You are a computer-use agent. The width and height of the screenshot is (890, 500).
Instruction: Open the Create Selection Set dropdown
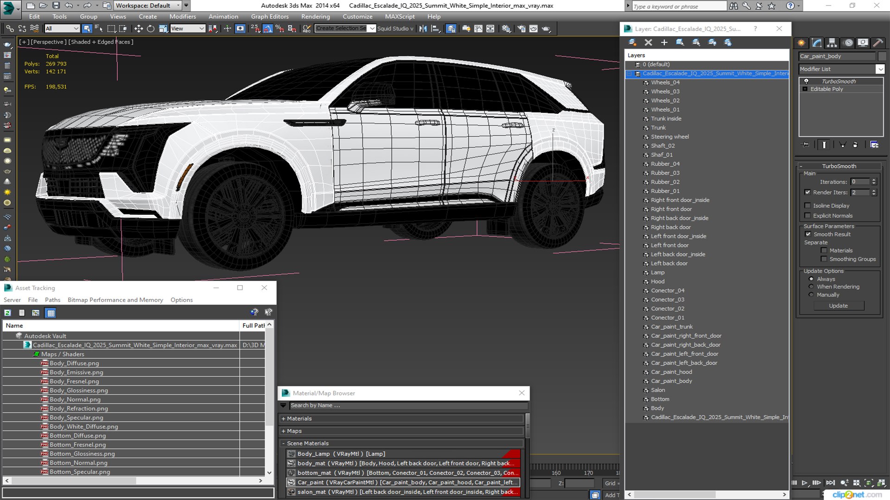click(x=372, y=29)
